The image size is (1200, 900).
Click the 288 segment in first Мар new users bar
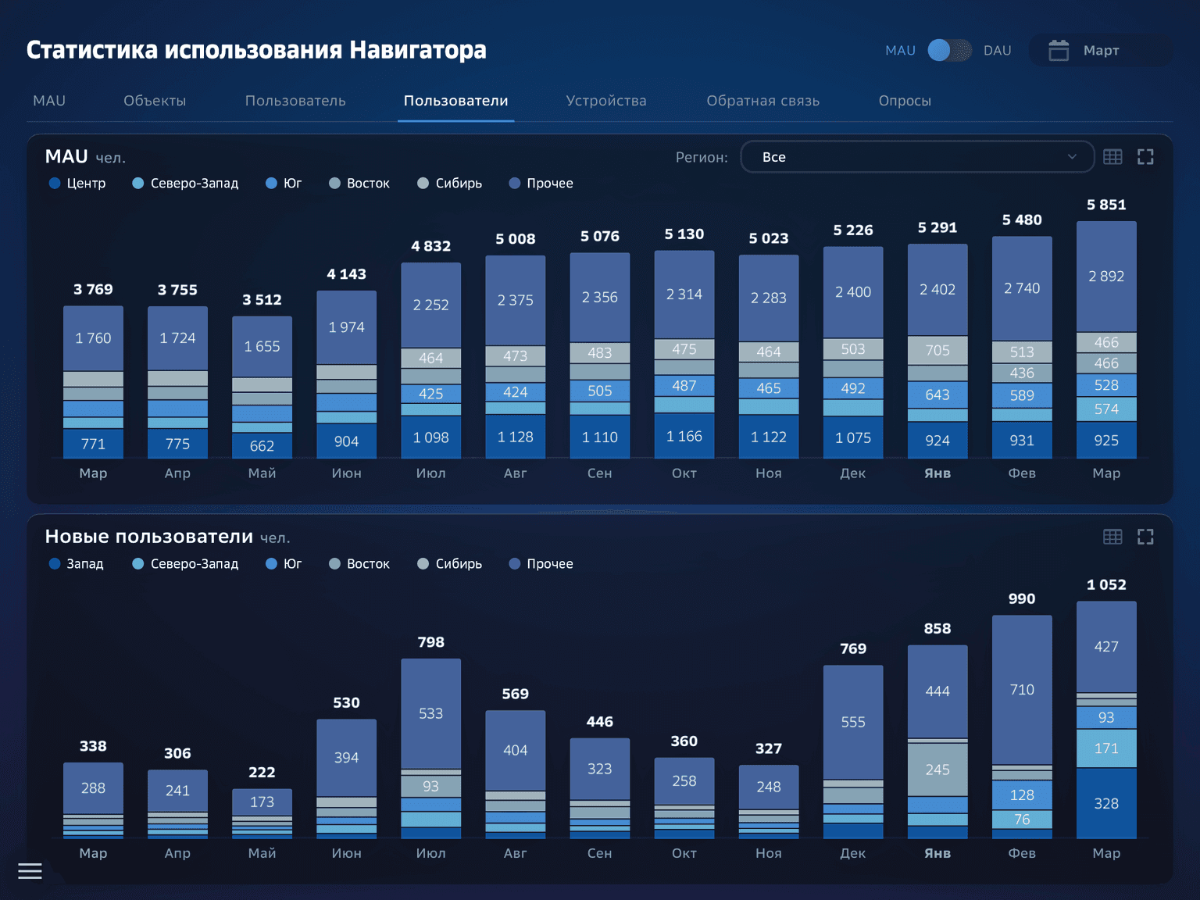click(93, 788)
